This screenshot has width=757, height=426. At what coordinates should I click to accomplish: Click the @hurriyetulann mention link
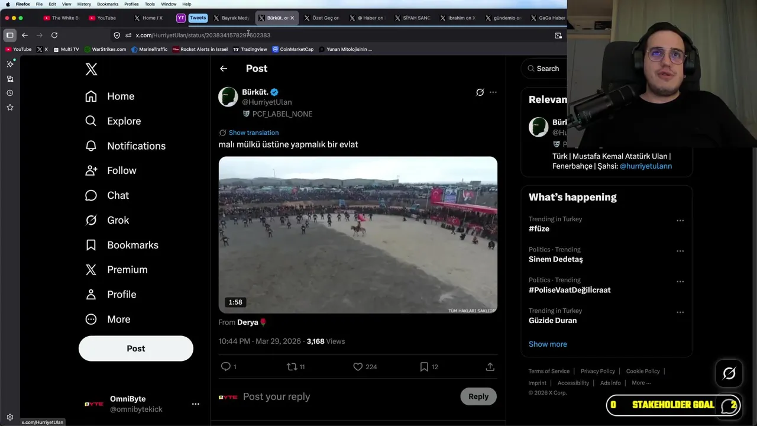coord(646,166)
